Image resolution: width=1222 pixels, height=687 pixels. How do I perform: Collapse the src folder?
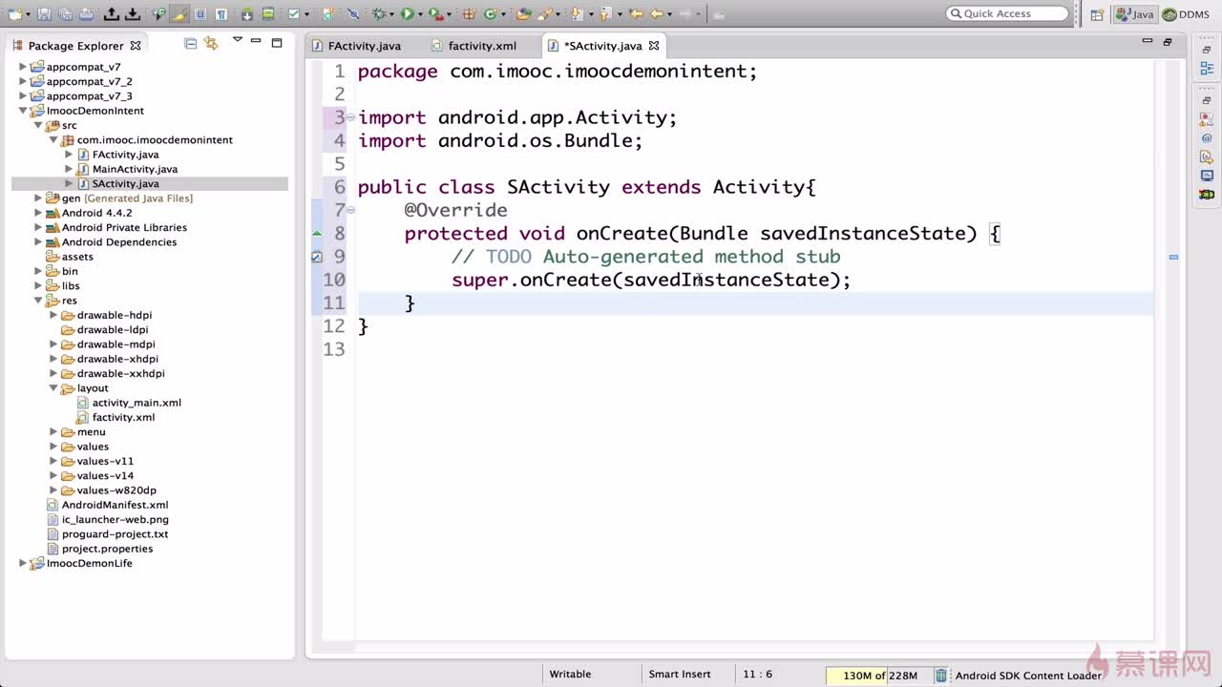coord(39,125)
